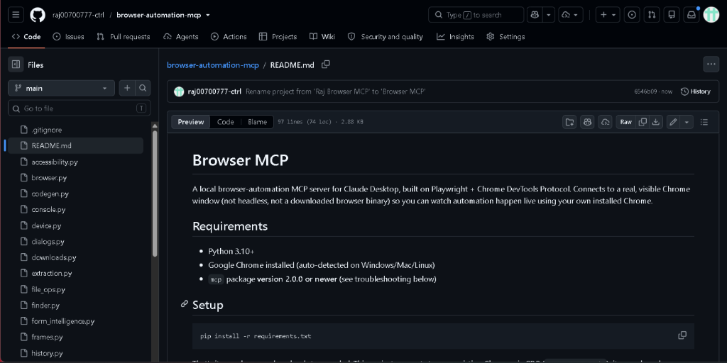
Task: Open repository switcher caret next to browser-automation-mcp
Action: [x=208, y=15]
